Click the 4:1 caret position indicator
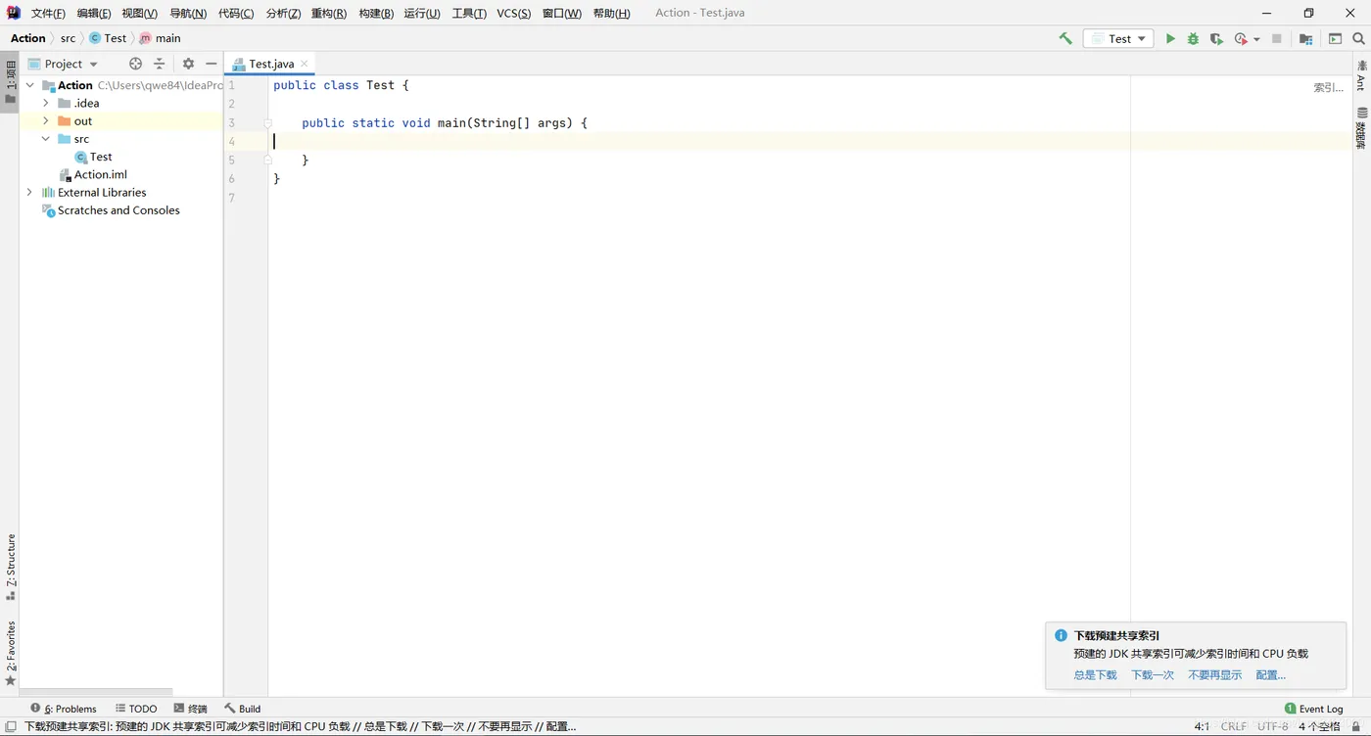 (1202, 726)
